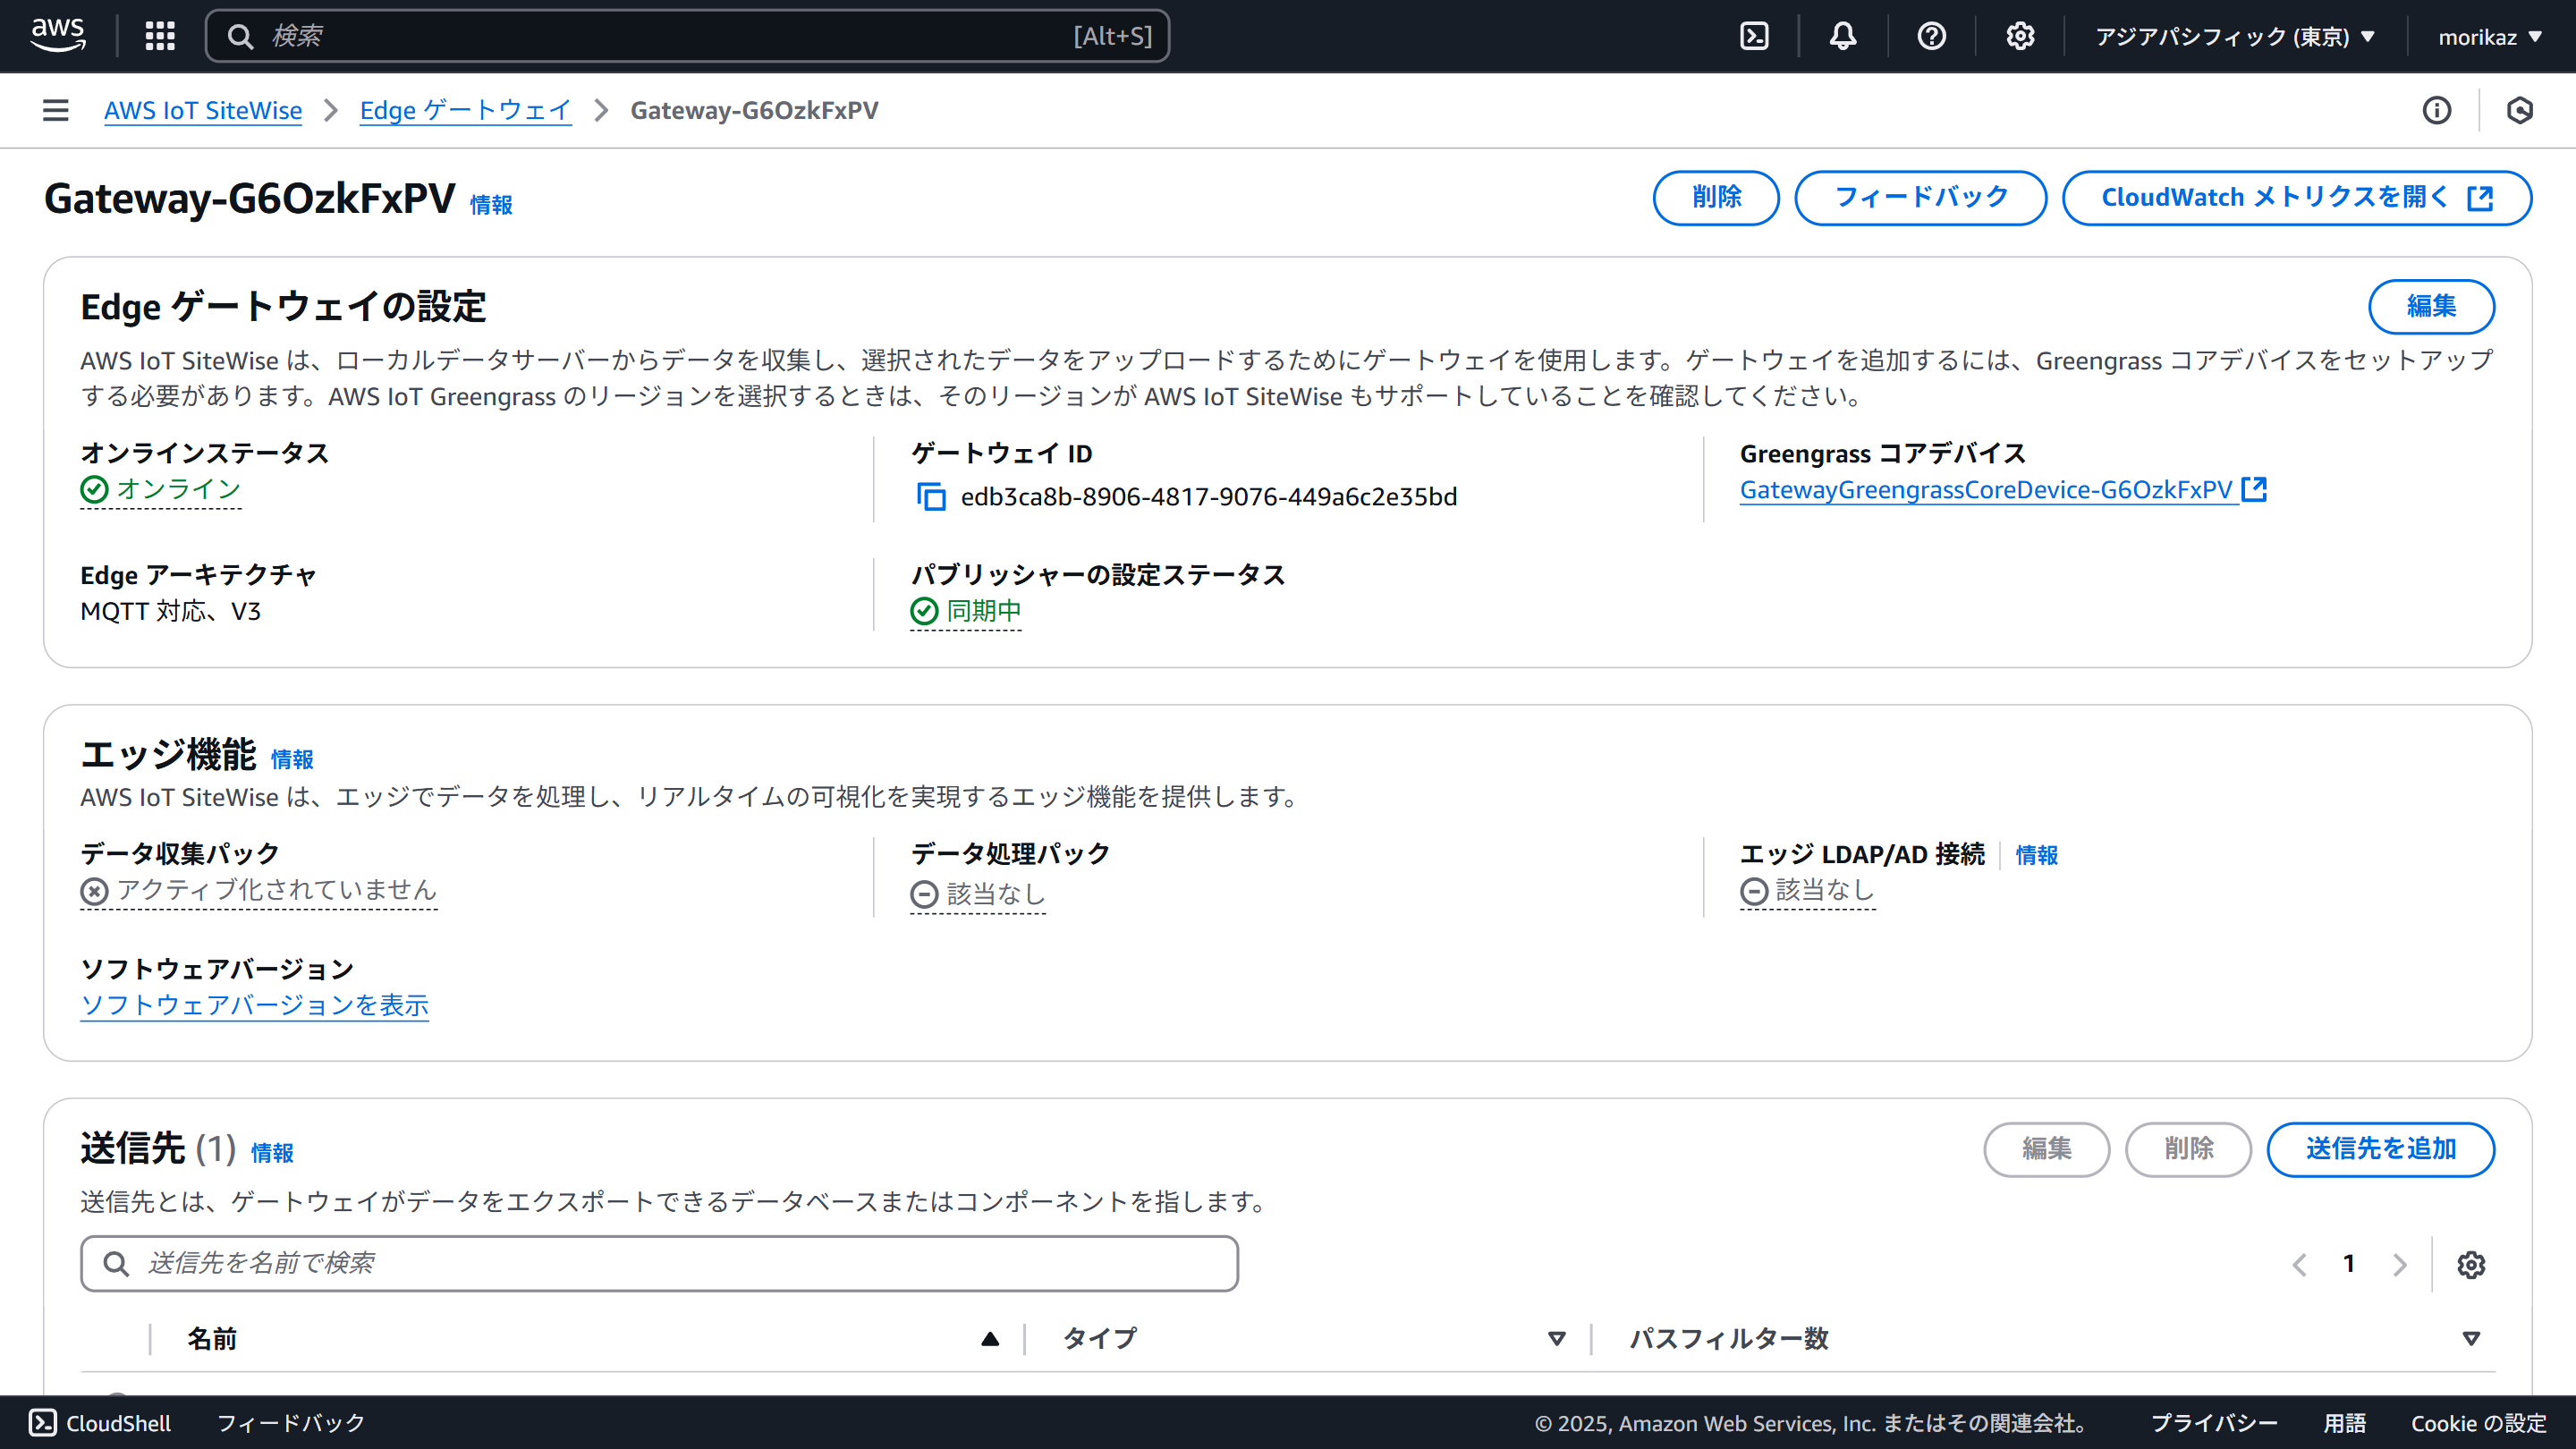
Task: Copy the gateway ID icon
Action: pyautogui.click(x=931, y=497)
